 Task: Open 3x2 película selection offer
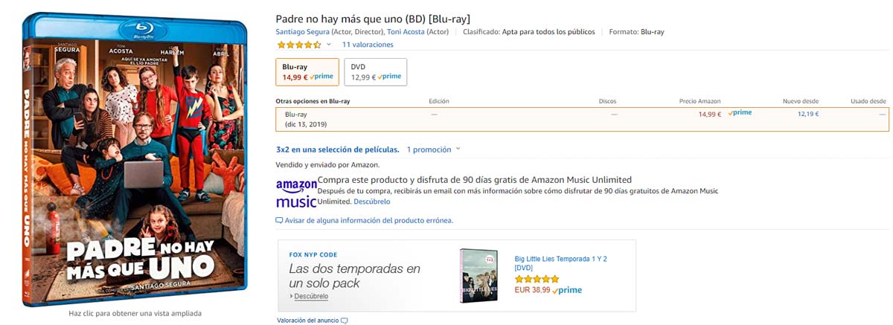tap(337, 149)
